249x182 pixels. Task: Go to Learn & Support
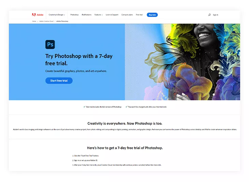click(112, 15)
